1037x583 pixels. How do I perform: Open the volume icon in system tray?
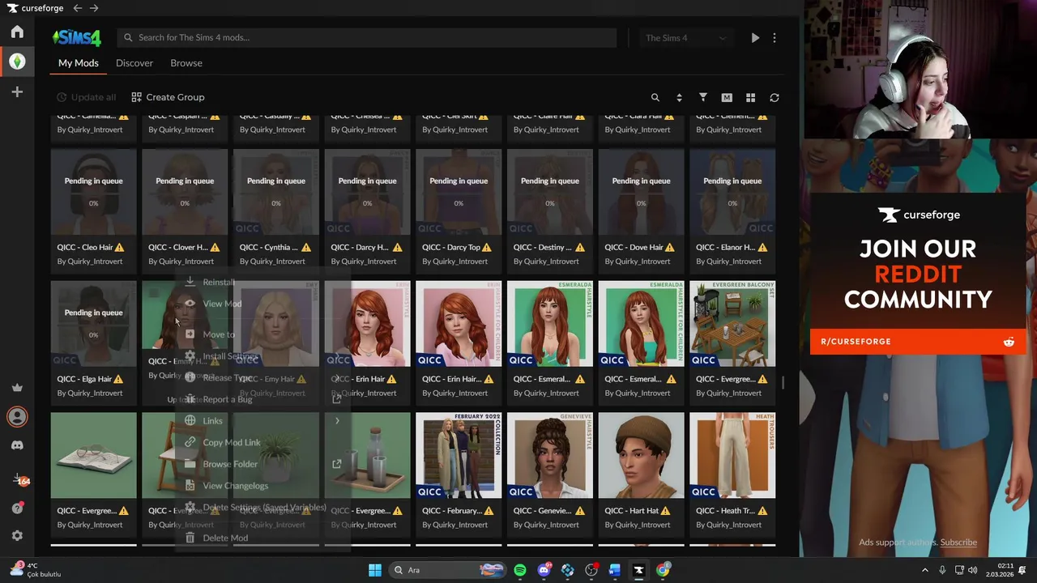click(x=972, y=570)
